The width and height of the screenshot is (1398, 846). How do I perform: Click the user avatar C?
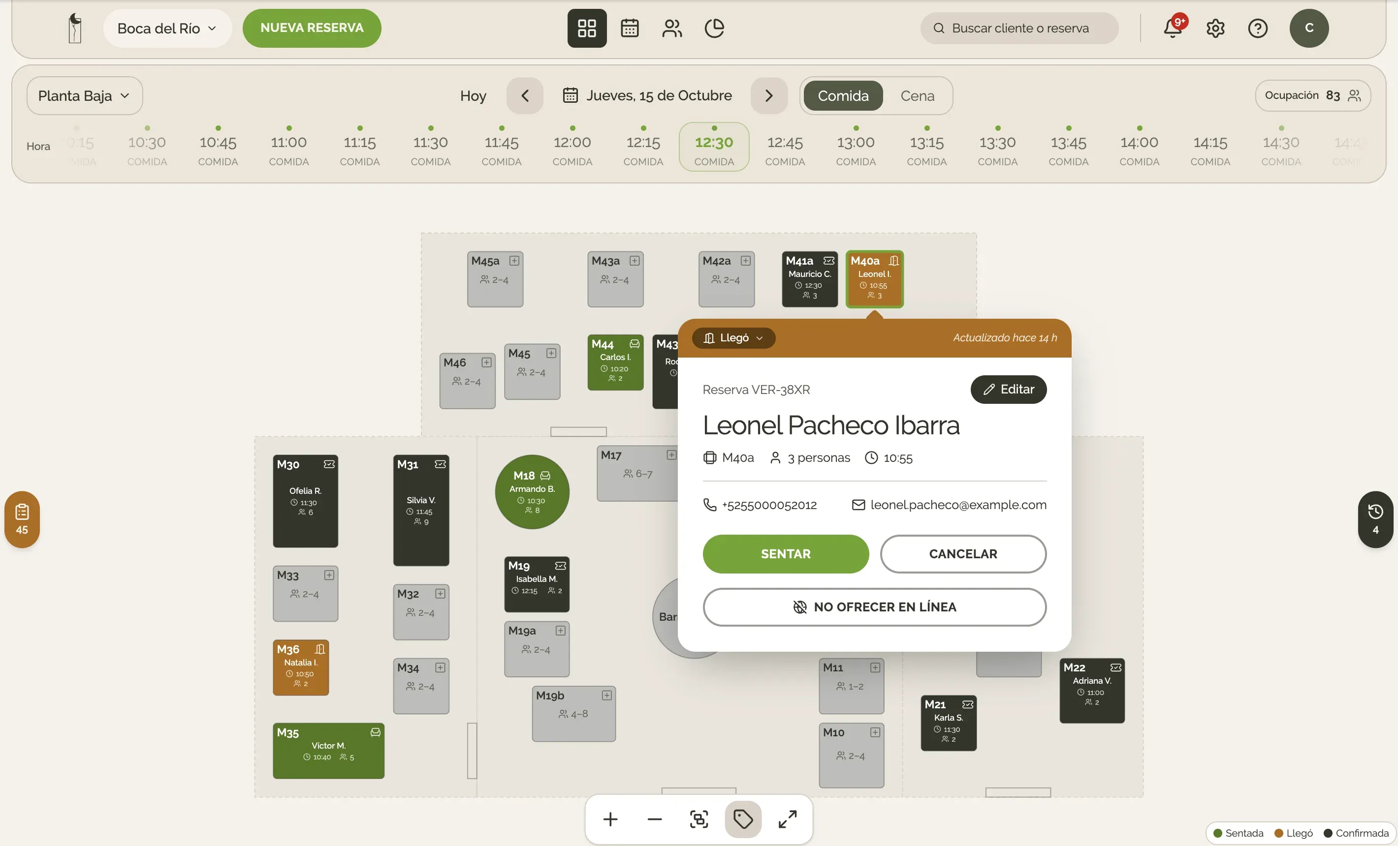pyautogui.click(x=1309, y=28)
